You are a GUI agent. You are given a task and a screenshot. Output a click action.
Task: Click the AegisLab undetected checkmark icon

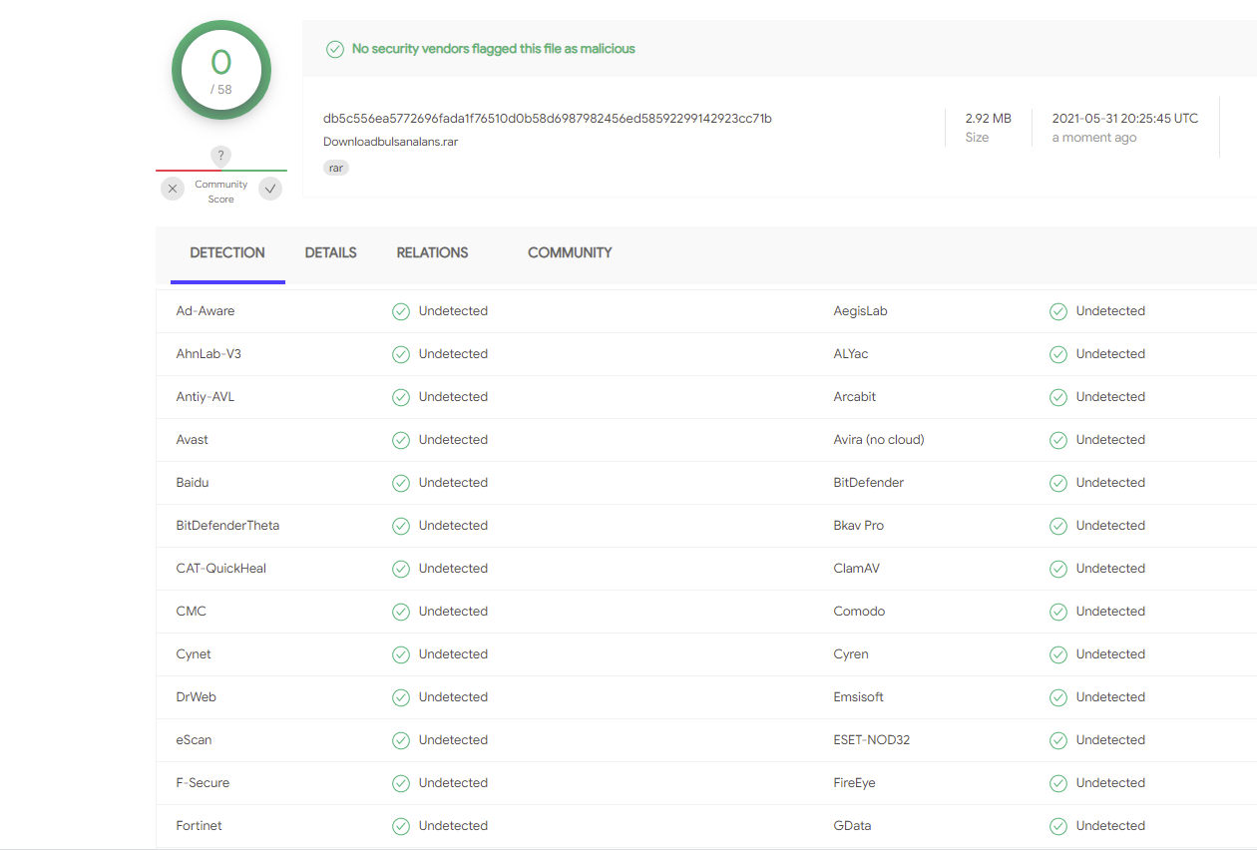pyautogui.click(x=1058, y=311)
